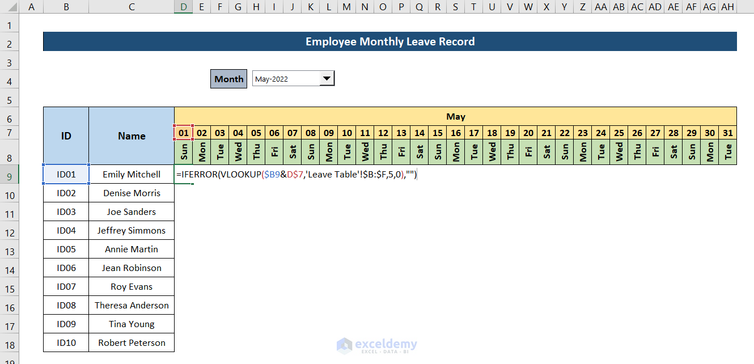Click the Tina Young name cell
The image size is (754, 364).
(132, 324)
